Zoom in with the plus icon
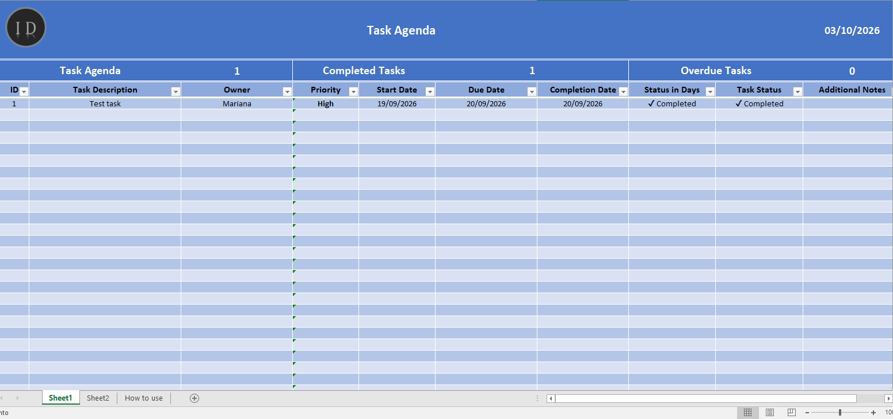The image size is (893, 419). pos(873,413)
